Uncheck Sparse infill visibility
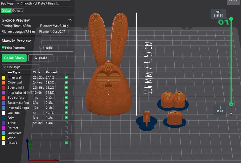This screenshot has height=163, width=241. (x=66, y=87)
